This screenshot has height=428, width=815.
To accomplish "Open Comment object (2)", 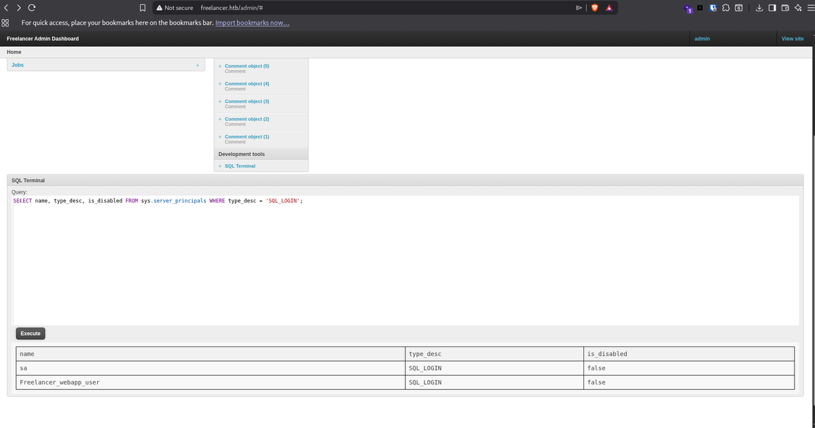I will (247, 119).
